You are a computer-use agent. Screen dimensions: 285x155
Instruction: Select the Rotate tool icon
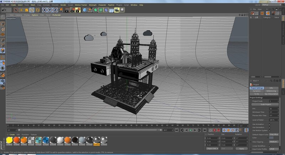[x=32, y=10]
